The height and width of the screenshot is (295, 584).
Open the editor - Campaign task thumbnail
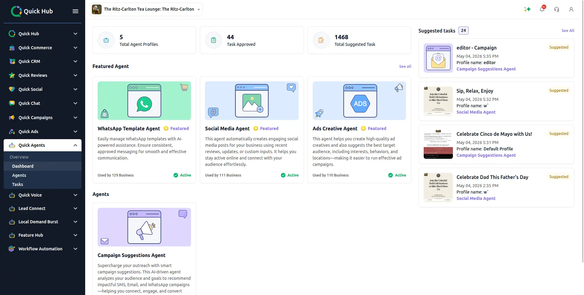click(x=438, y=58)
